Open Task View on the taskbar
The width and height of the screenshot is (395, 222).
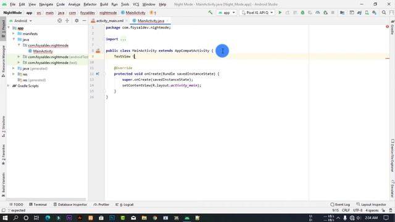click(x=36, y=218)
